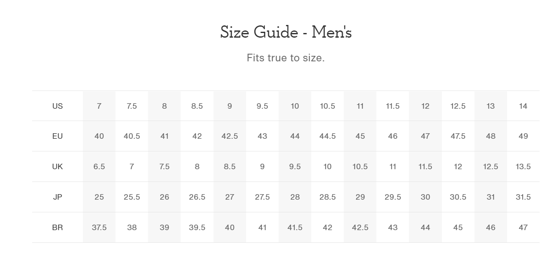This screenshot has width=551, height=261.
Task: Click EU size 49 cell
Action: pyautogui.click(x=523, y=136)
